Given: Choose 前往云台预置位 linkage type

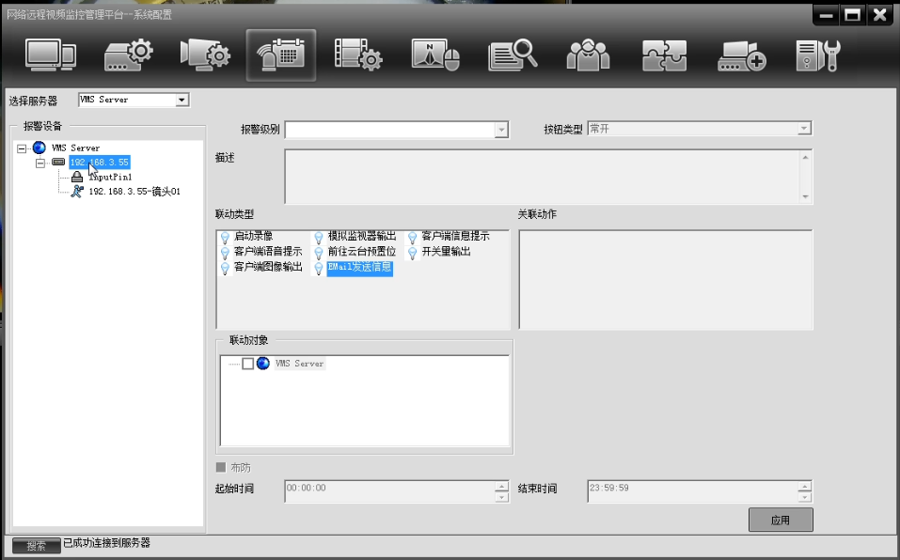Looking at the screenshot, I should pos(361,252).
